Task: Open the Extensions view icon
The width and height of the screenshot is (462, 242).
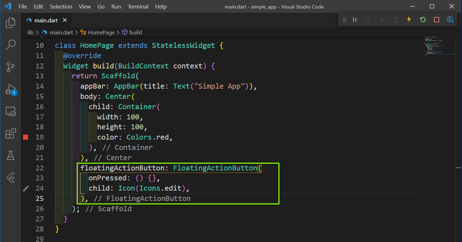Action: 11,134
